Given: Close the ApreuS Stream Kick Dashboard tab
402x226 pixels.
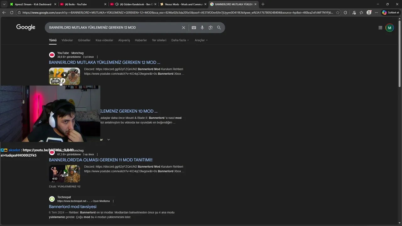Looking at the screenshot, I should (55, 4).
